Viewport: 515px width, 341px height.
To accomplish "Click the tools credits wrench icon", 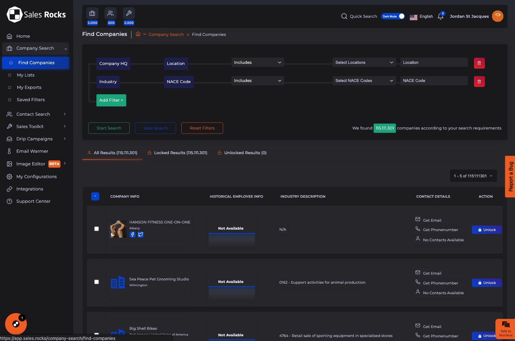I will [x=129, y=14].
